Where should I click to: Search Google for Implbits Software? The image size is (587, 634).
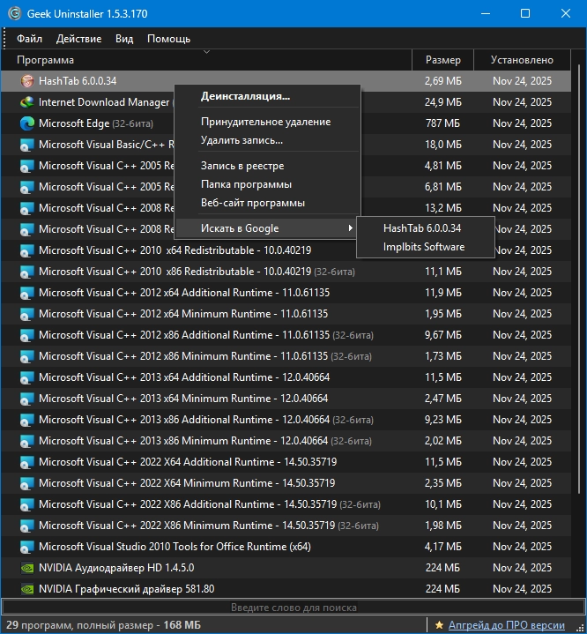tap(423, 247)
